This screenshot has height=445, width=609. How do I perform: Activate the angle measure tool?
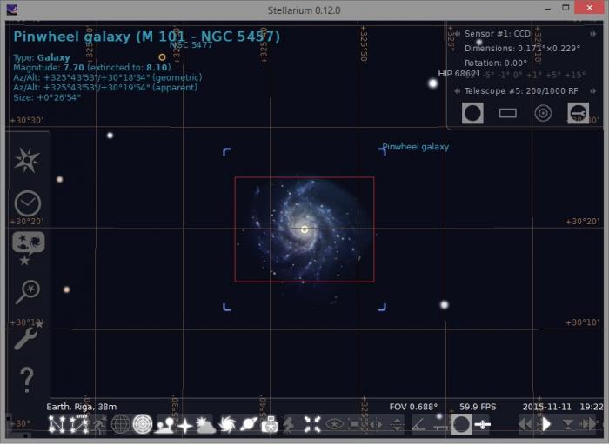[418, 424]
